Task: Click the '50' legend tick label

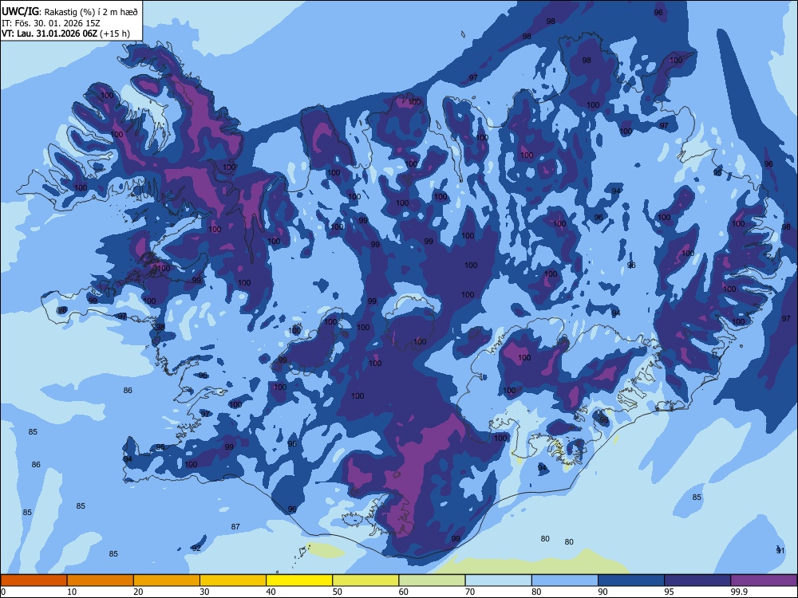Action: 337,592
